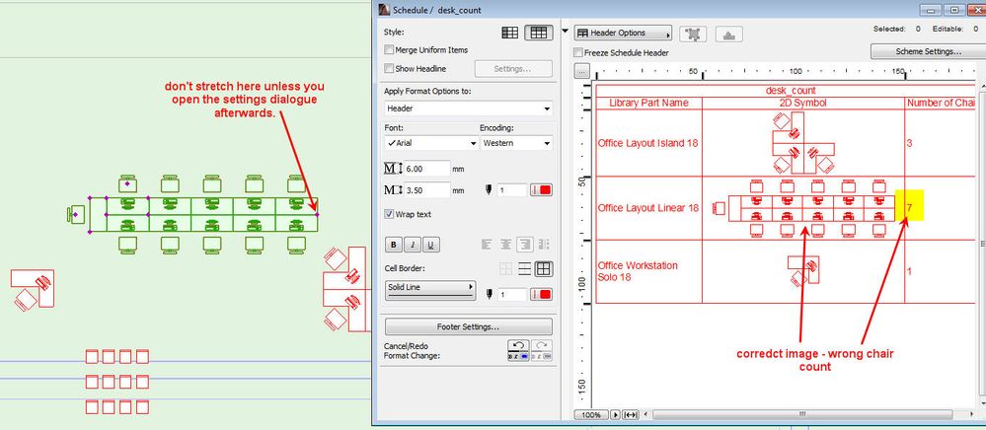
Task: Align cell text to the right
Action: pos(525,245)
